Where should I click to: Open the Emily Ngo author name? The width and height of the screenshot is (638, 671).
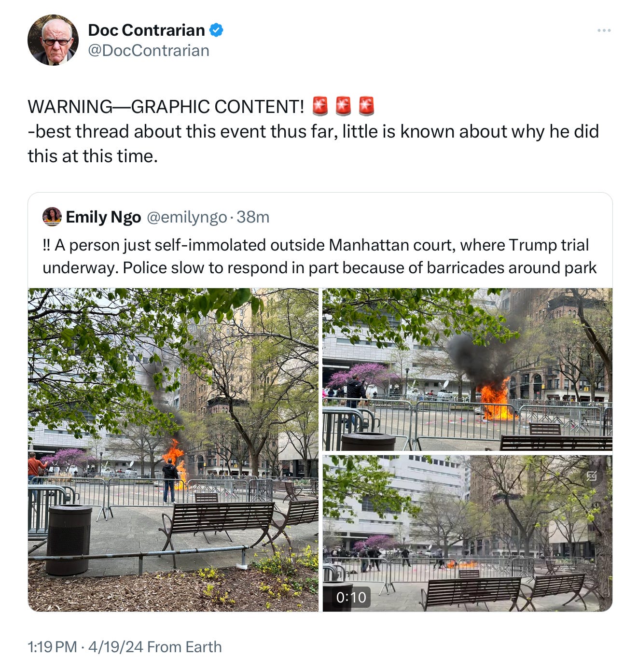click(x=103, y=217)
